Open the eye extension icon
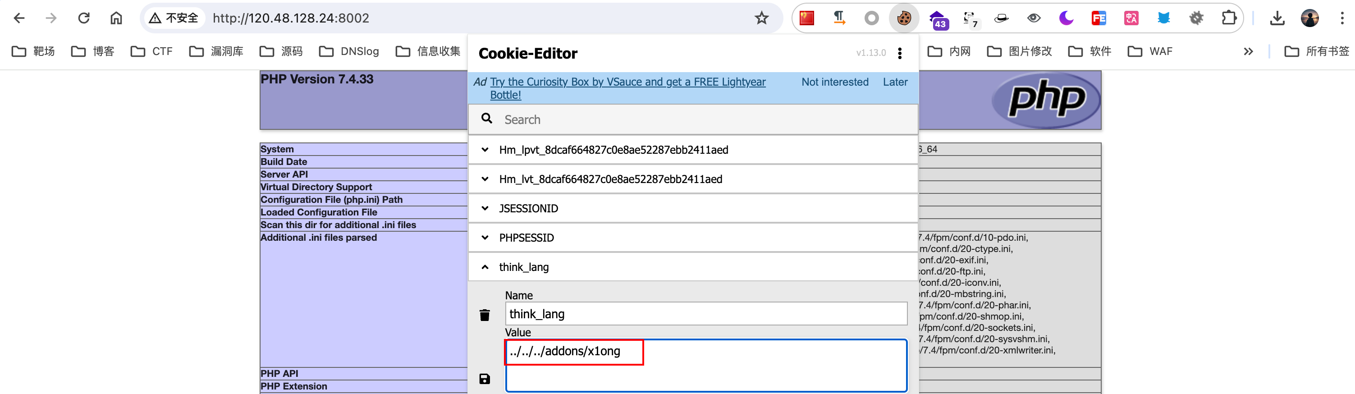This screenshot has width=1355, height=394. click(x=1034, y=18)
